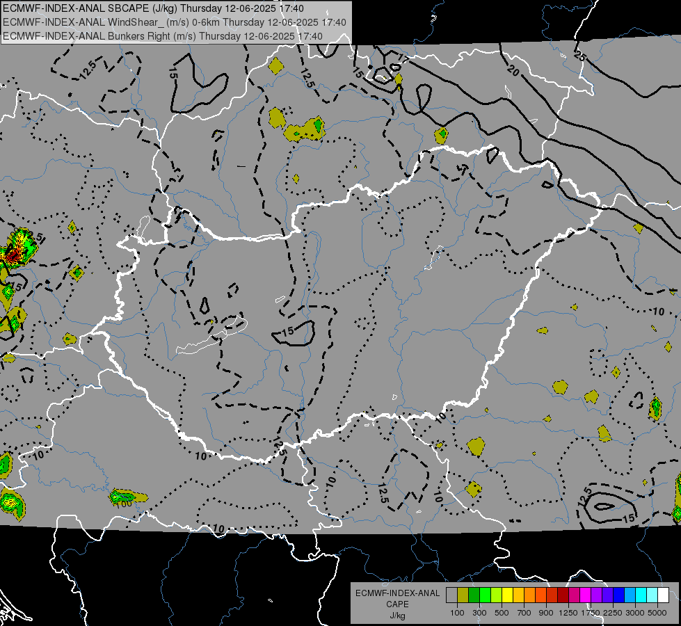Select the pure yellow legend swatch

507,595
